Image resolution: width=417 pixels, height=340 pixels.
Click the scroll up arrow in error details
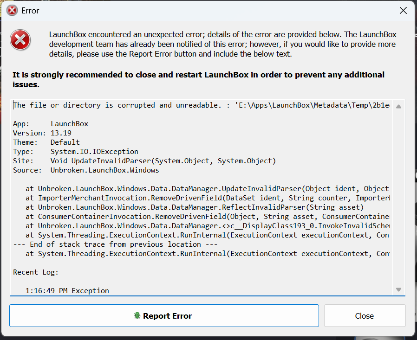point(398,107)
